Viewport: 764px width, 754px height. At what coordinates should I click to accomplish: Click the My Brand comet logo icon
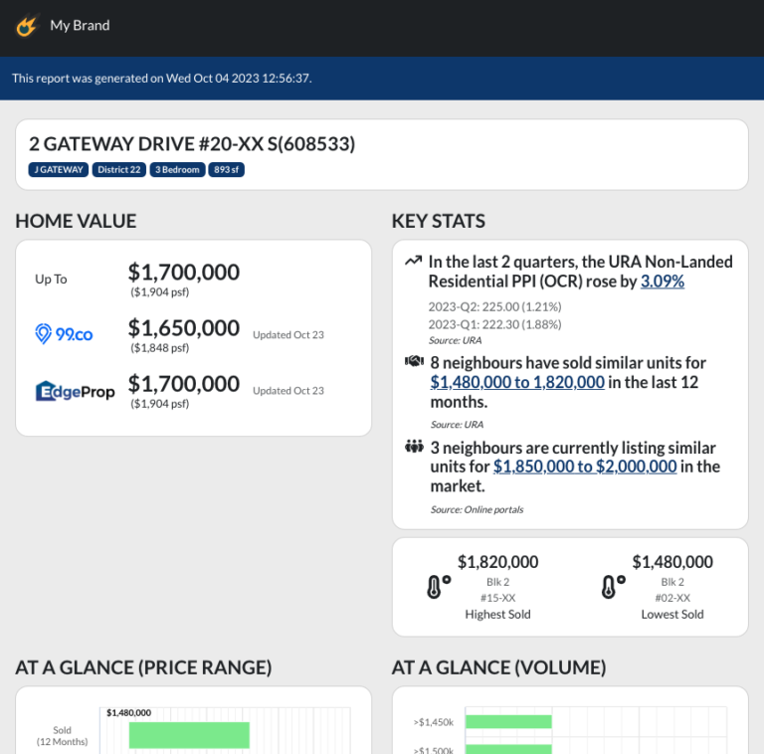[x=27, y=26]
